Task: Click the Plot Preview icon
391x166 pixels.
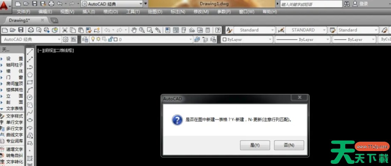Action: (x=39, y=30)
